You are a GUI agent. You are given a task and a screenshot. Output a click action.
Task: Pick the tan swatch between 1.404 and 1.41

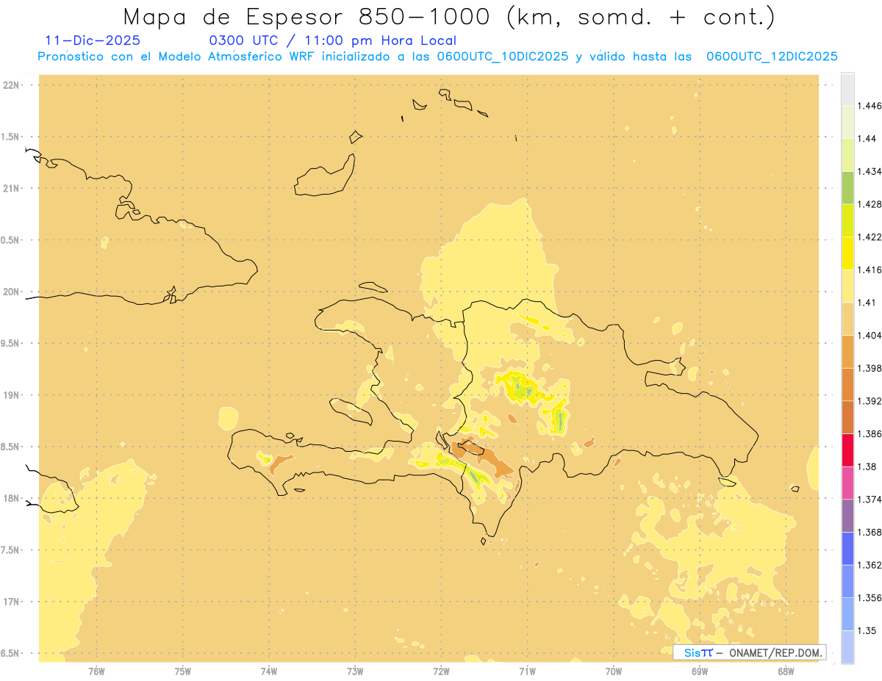(x=847, y=318)
